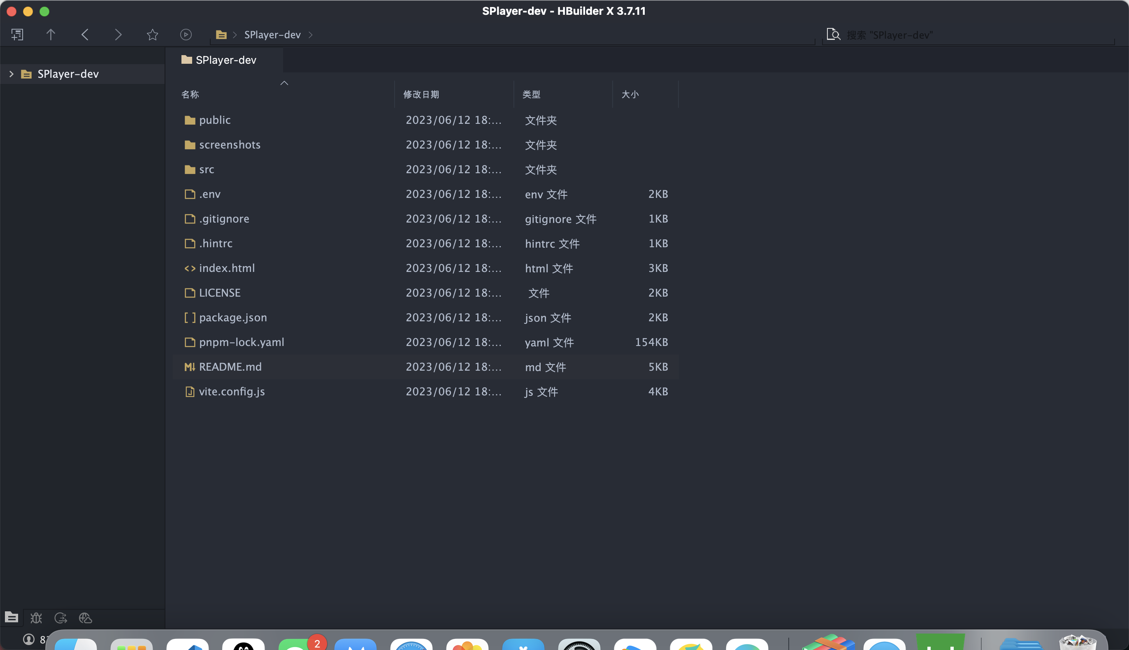The width and height of the screenshot is (1129, 650).
Task: Click the star bookmark icon
Action: tap(152, 35)
